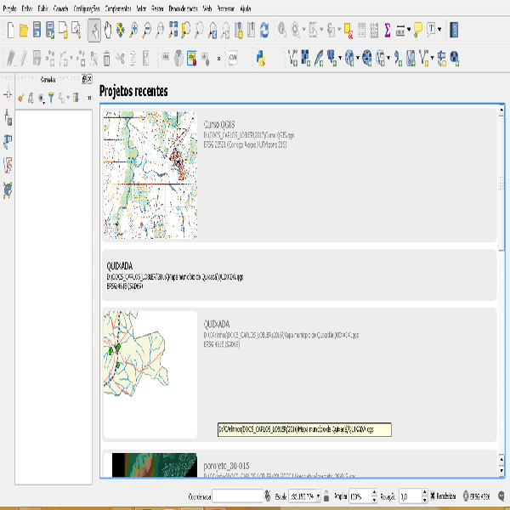Toggle the Renderizar checkbox
The image size is (510, 510).
433,496
